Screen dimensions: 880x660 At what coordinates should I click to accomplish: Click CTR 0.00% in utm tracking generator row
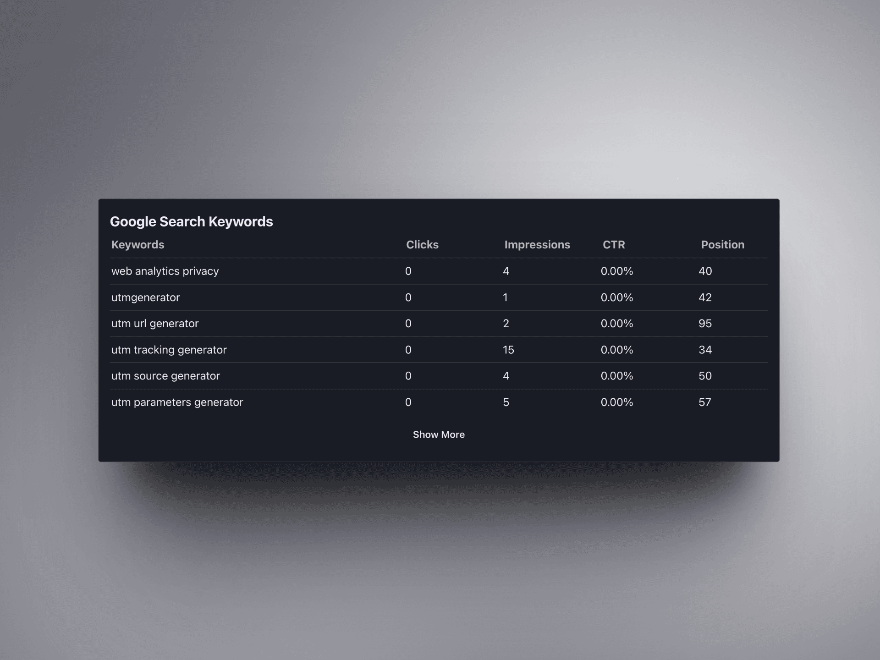pyautogui.click(x=617, y=350)
